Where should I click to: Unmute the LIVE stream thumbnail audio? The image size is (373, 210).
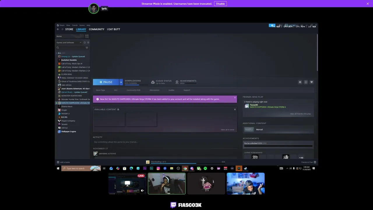142,190
